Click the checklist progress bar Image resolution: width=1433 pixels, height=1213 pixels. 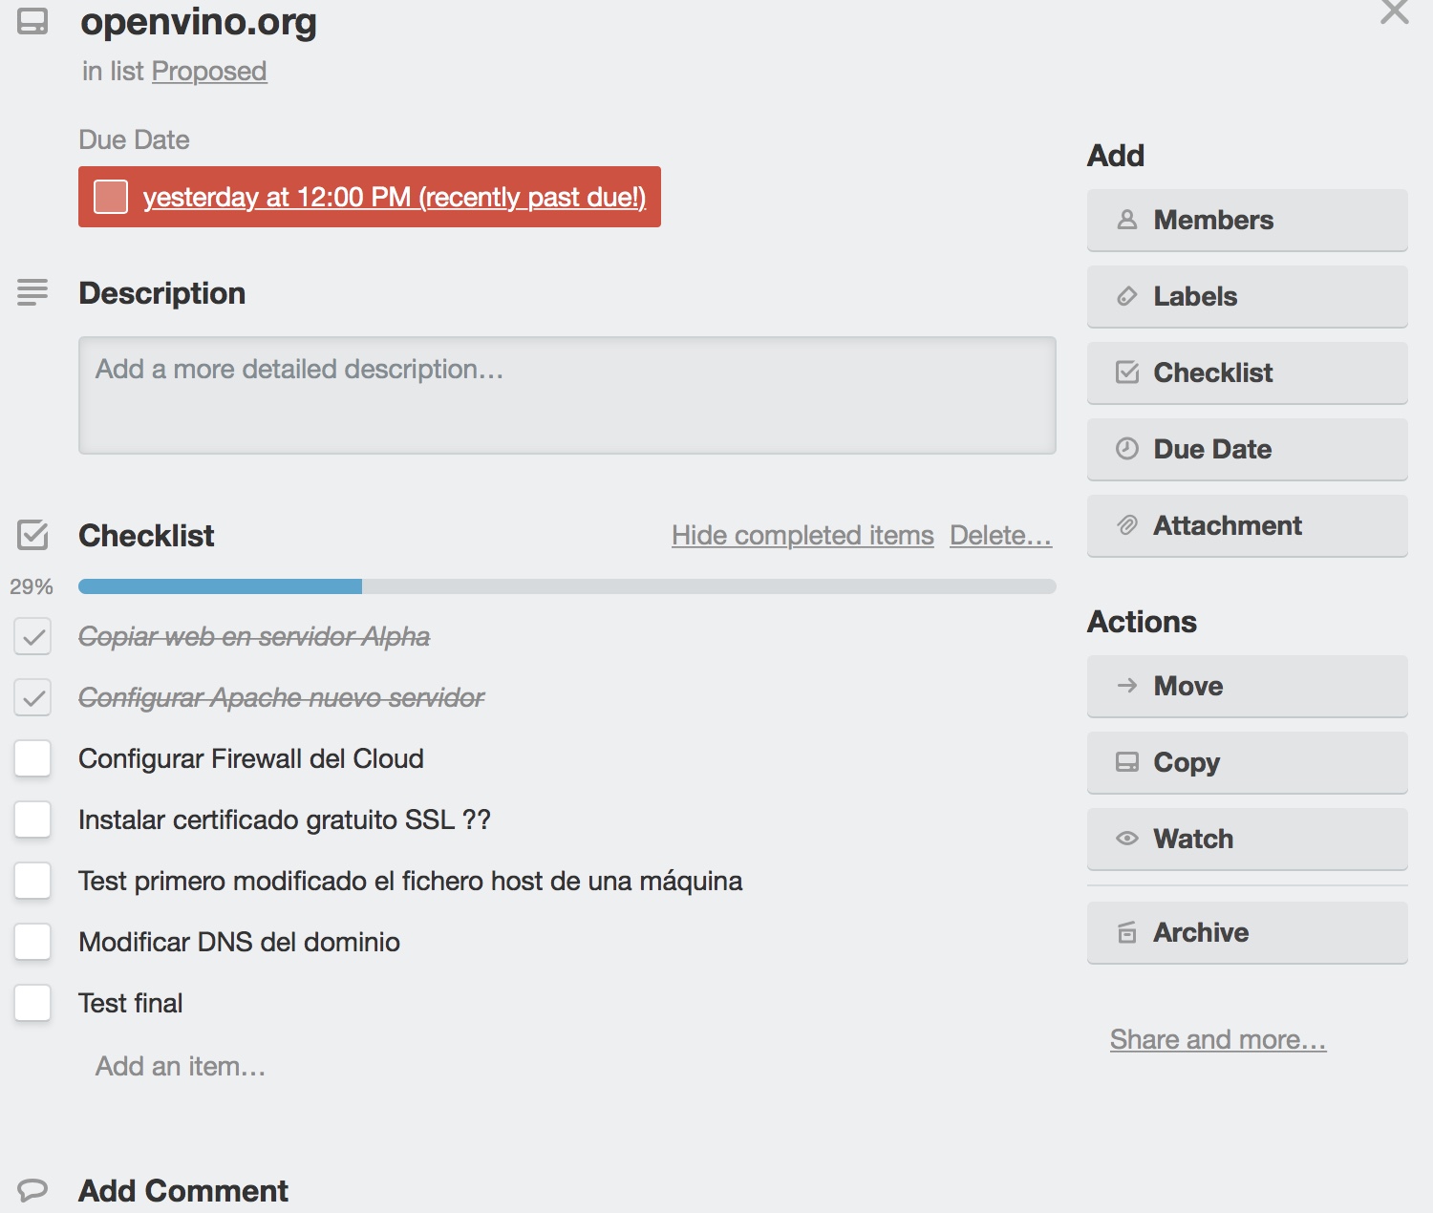click(567, 586)
